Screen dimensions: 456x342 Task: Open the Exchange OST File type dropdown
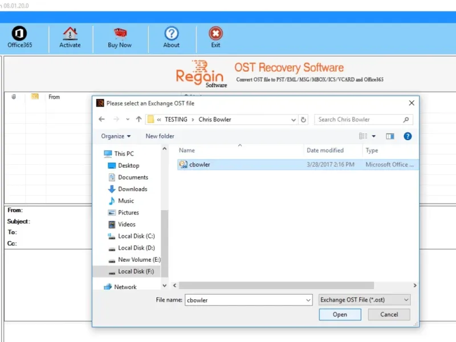click(364, 300)
